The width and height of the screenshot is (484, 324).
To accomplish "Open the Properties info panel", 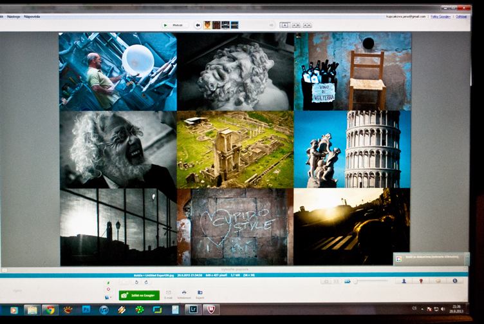I will coord(455,281).
